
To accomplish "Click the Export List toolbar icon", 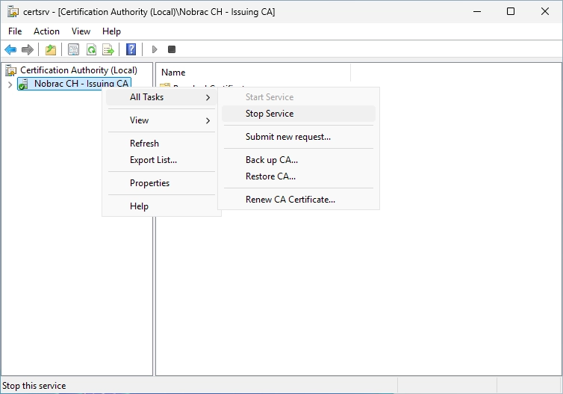I will tap(108, 49).
